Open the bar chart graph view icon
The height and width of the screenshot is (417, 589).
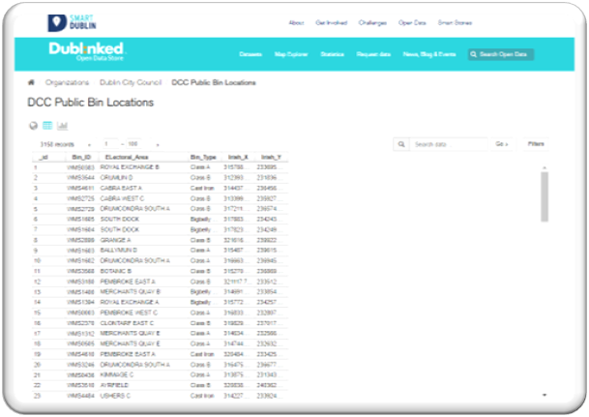pyautogui.click(x=62, y=126)
